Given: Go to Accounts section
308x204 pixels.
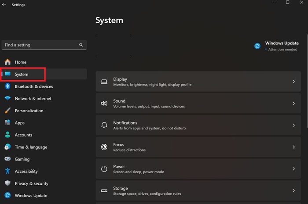Looking at the screenshot, I should [x=44, y=135].
